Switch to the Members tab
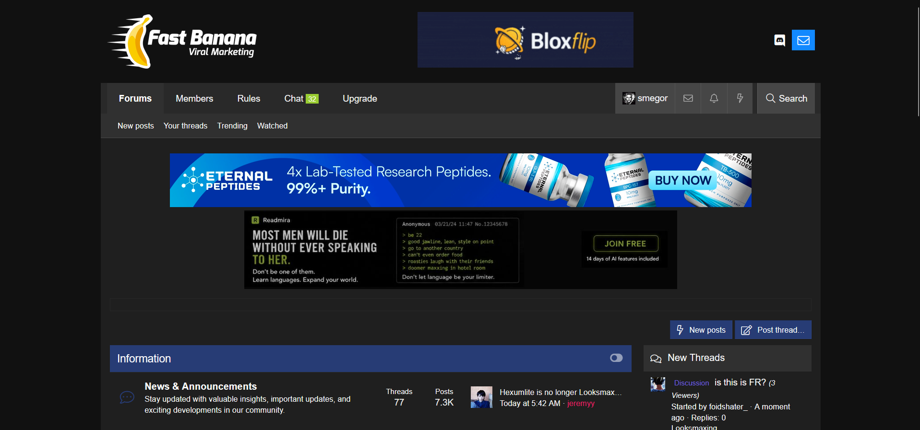The image size is (920, 430). (x=194, y=98)
